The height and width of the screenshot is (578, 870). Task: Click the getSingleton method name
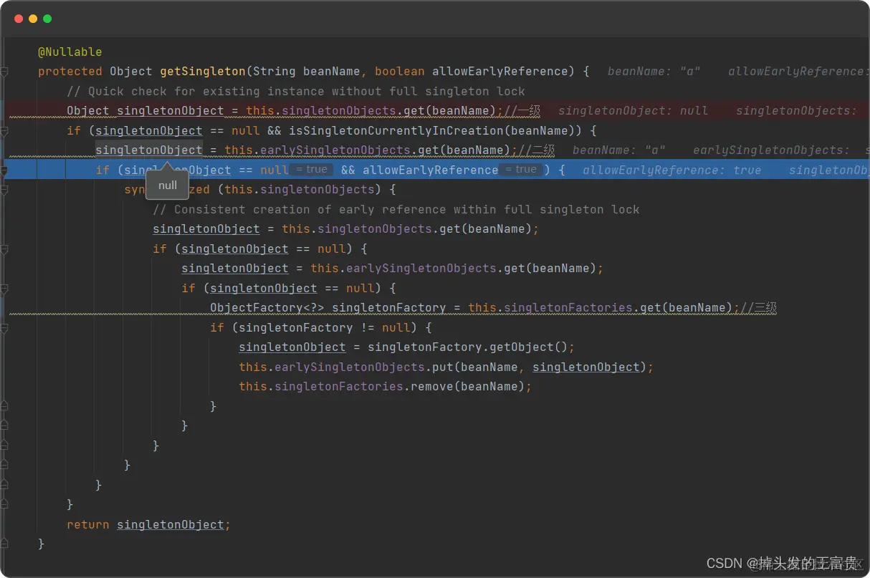click(x=202, y=72)
